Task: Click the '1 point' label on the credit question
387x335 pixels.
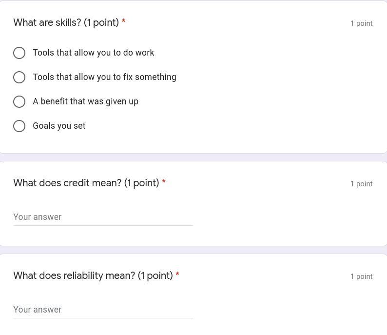Action: [361, 184]
